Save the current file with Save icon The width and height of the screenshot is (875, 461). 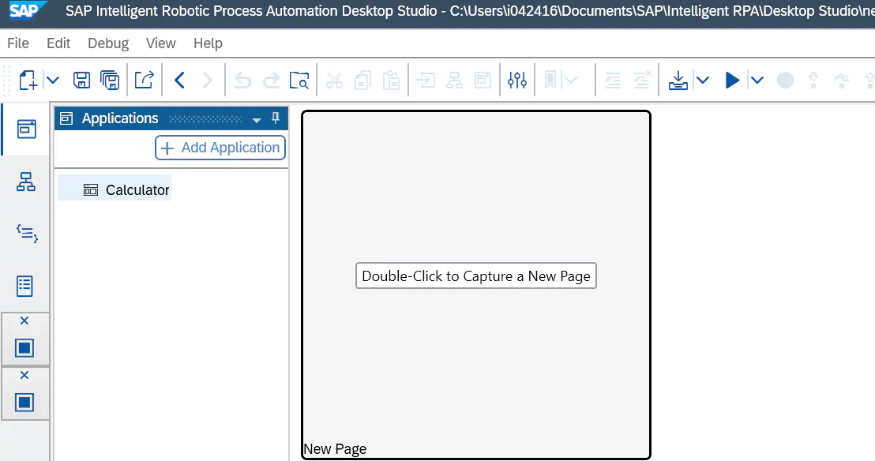tap(81, 81)
